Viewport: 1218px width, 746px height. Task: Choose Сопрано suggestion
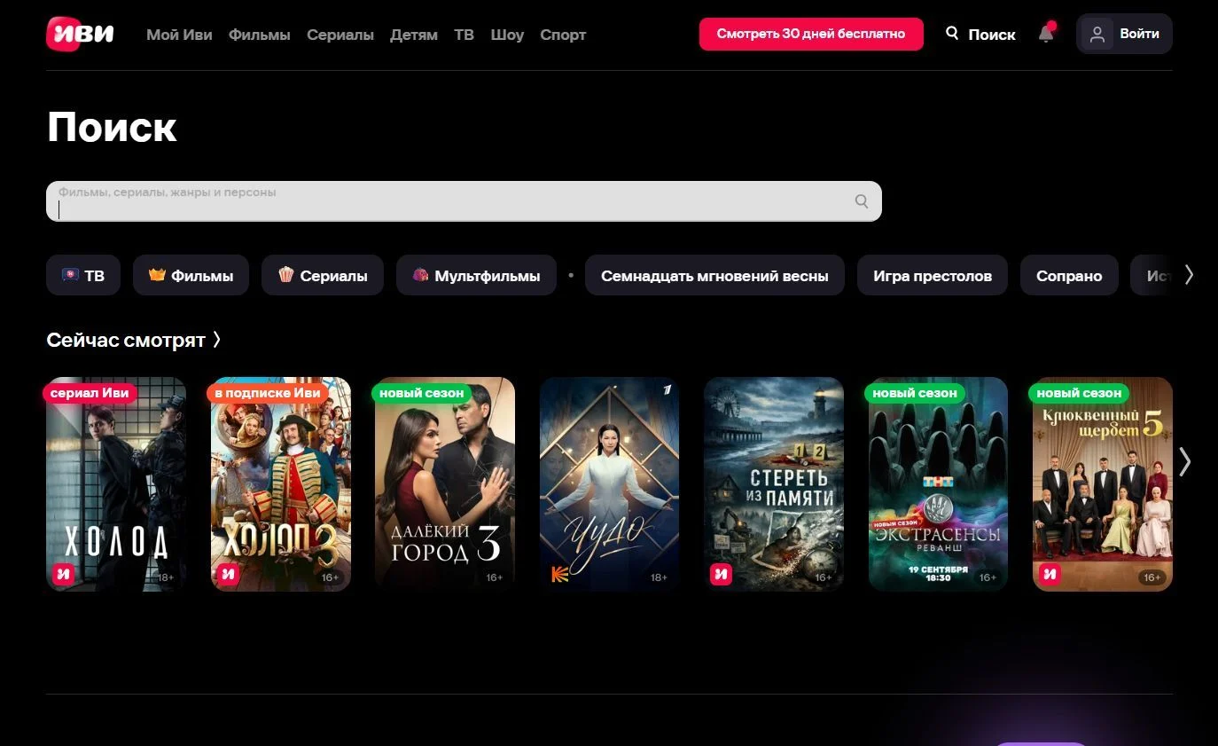click(1069, 276)
